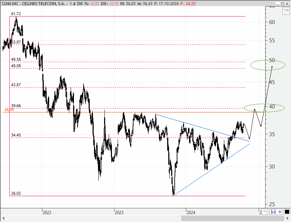Click the 61.72 level label
Viewport: 291px width, 222px height.
tap(16, 14)
